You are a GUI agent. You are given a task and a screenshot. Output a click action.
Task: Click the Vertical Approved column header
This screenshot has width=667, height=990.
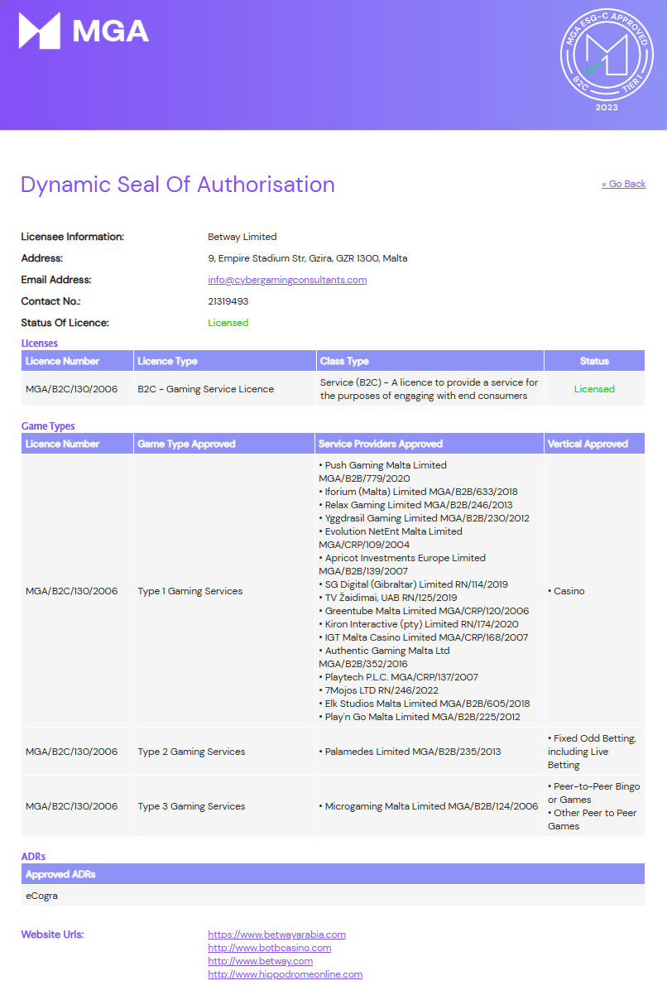[x=594, y=444]
